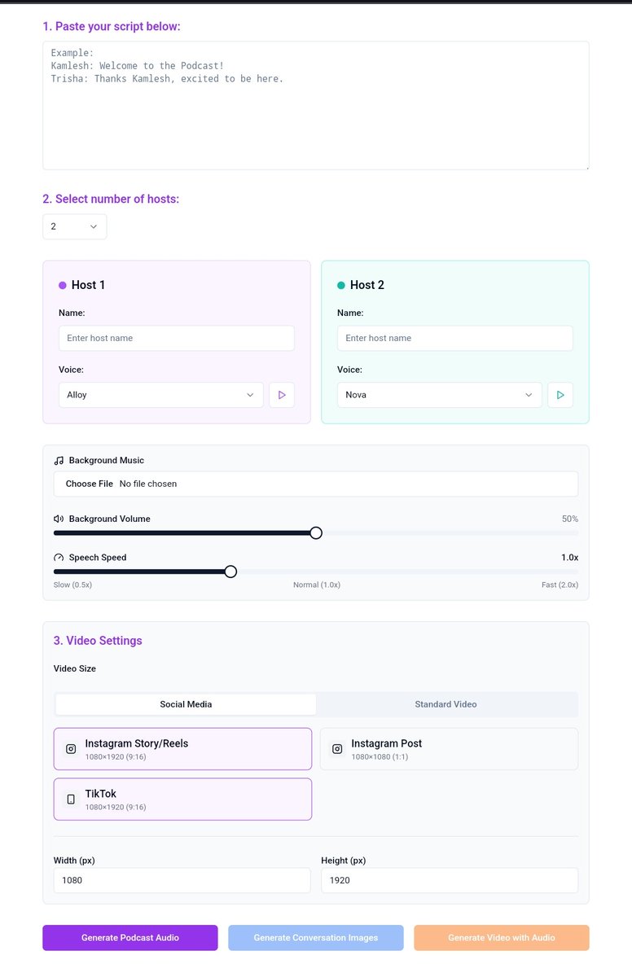Preview Host 2 voice with play button
The image size is (632, 977).
click(560, 395)
